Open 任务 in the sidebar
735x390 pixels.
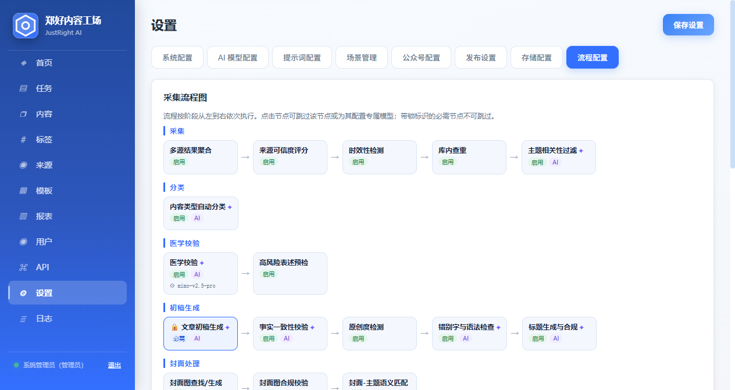pos(67,88)
